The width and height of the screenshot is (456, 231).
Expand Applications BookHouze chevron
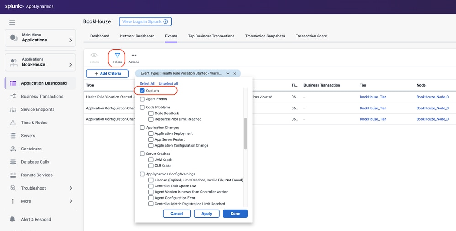coord(71,65)
